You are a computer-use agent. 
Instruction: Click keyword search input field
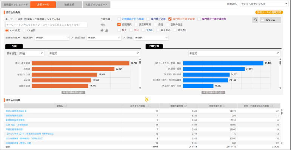[x=46, y=25]
